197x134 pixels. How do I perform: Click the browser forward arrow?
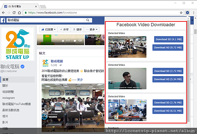click(x=9, y=13)
